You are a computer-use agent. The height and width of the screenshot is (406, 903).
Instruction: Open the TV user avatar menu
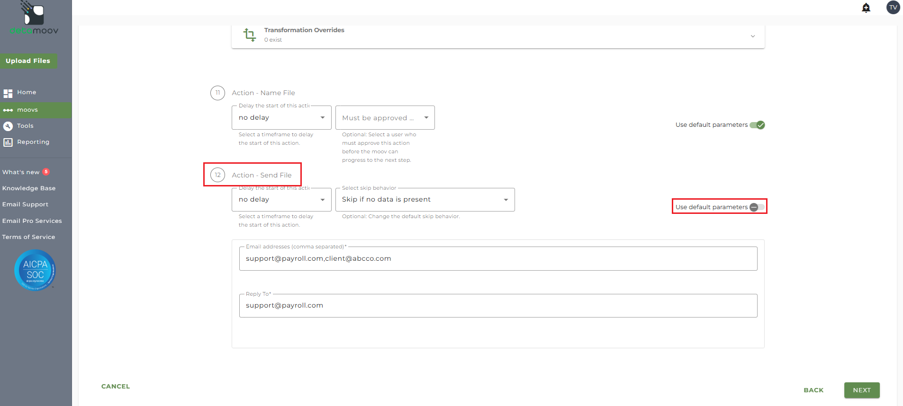click(x=893, y=8)
